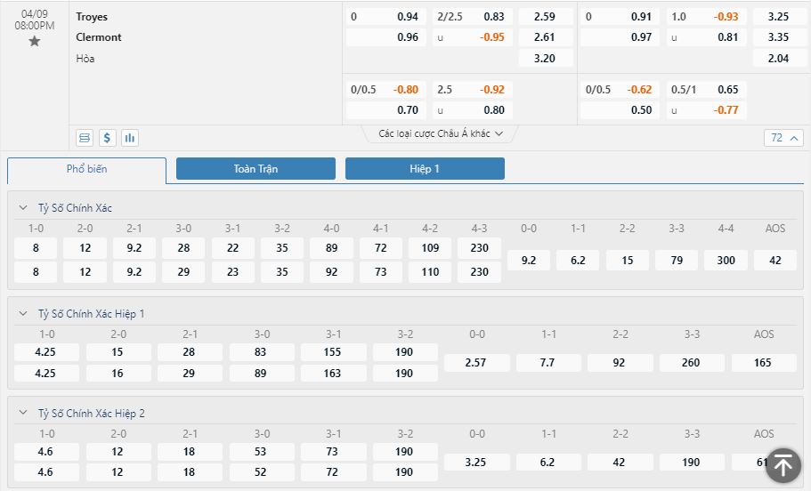This screenshot has width=811, height=491.
Task: Pick second-half 0-0 score odds 3.25
Action: click(476, 462)
